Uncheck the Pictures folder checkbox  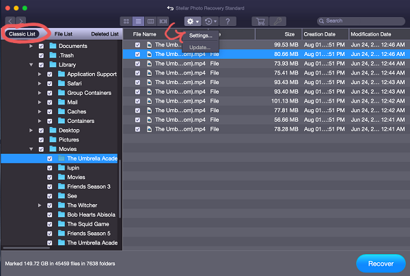(41, 140)
